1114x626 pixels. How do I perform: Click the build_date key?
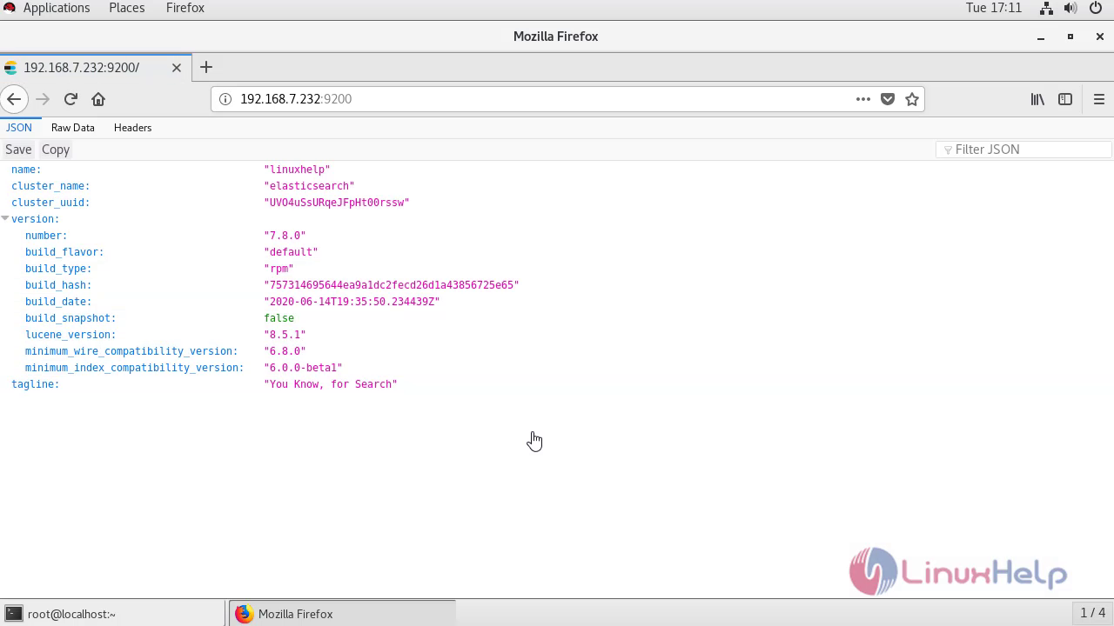pyautogui.click(x=58, y=302)
